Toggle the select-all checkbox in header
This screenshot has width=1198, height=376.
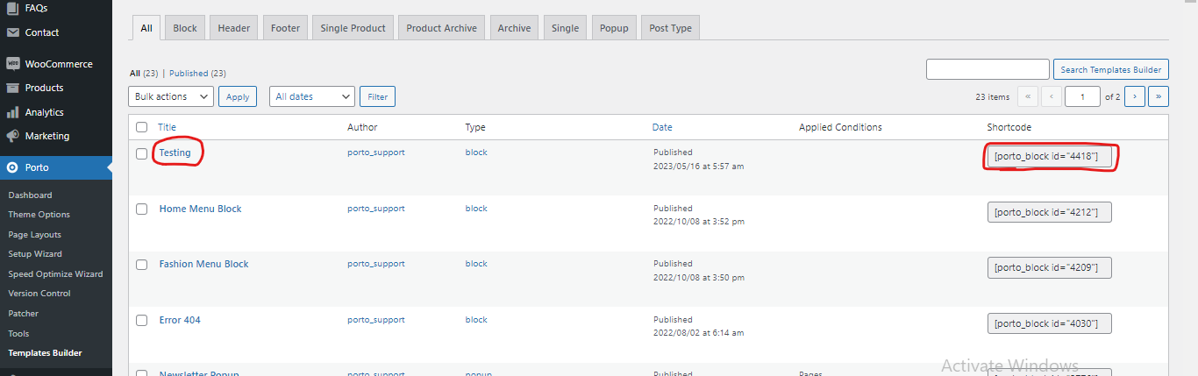pyautogui.click(x=141, y=127)
